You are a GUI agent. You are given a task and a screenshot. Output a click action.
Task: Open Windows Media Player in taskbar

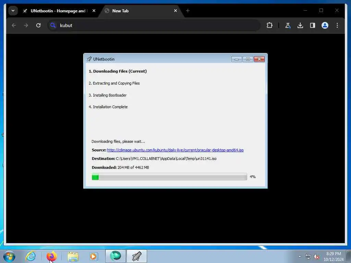coord(93,256)
